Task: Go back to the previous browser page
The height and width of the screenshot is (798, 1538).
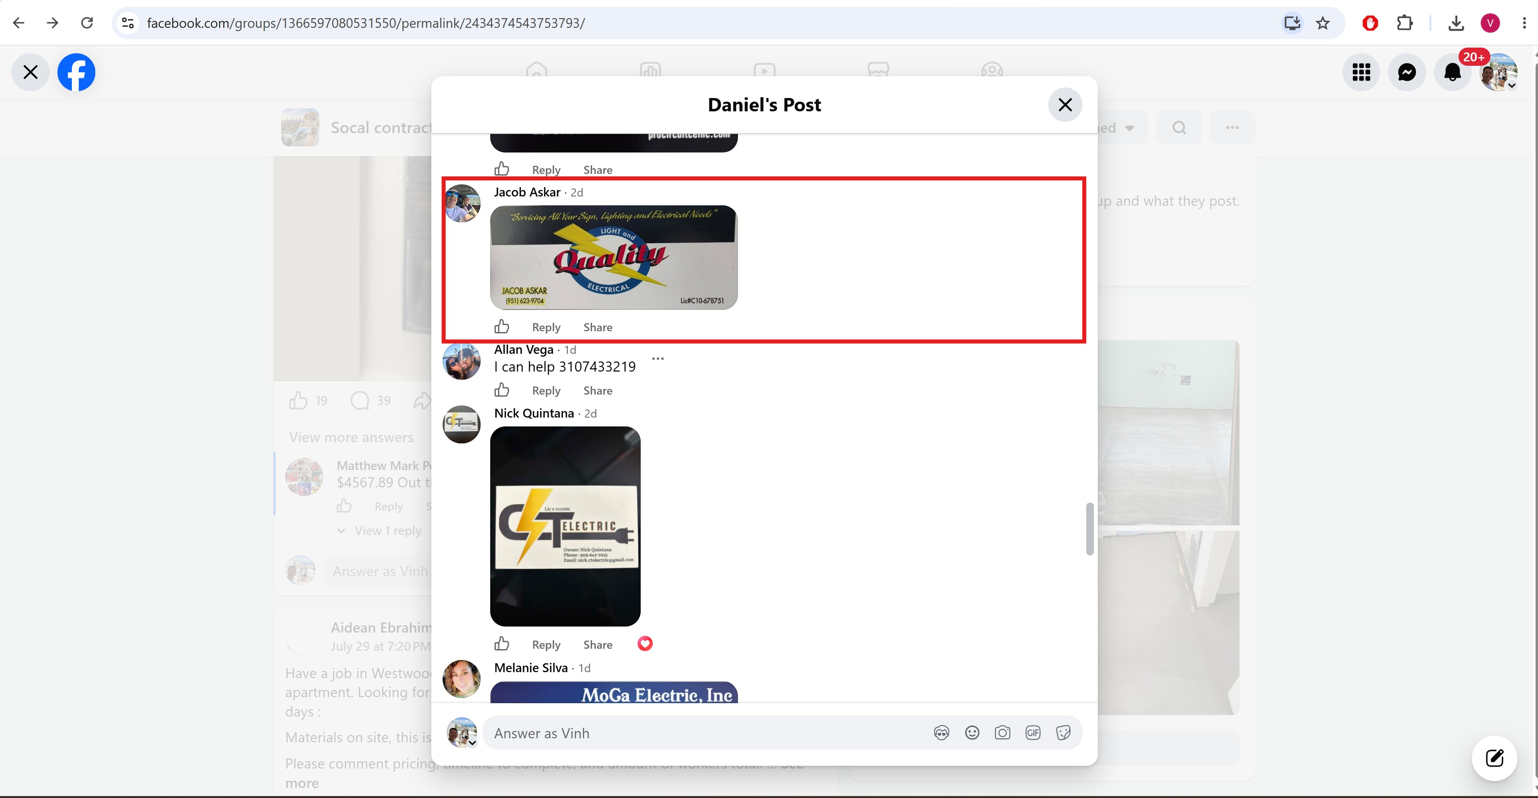Action: pos(19,23)
